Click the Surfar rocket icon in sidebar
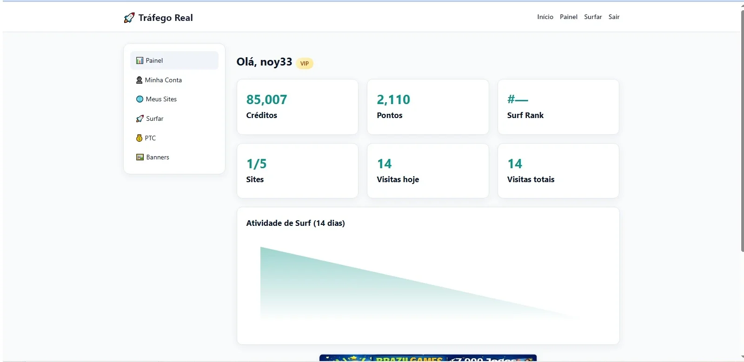This screenshot has width=744, height=362. click(139, 118)
